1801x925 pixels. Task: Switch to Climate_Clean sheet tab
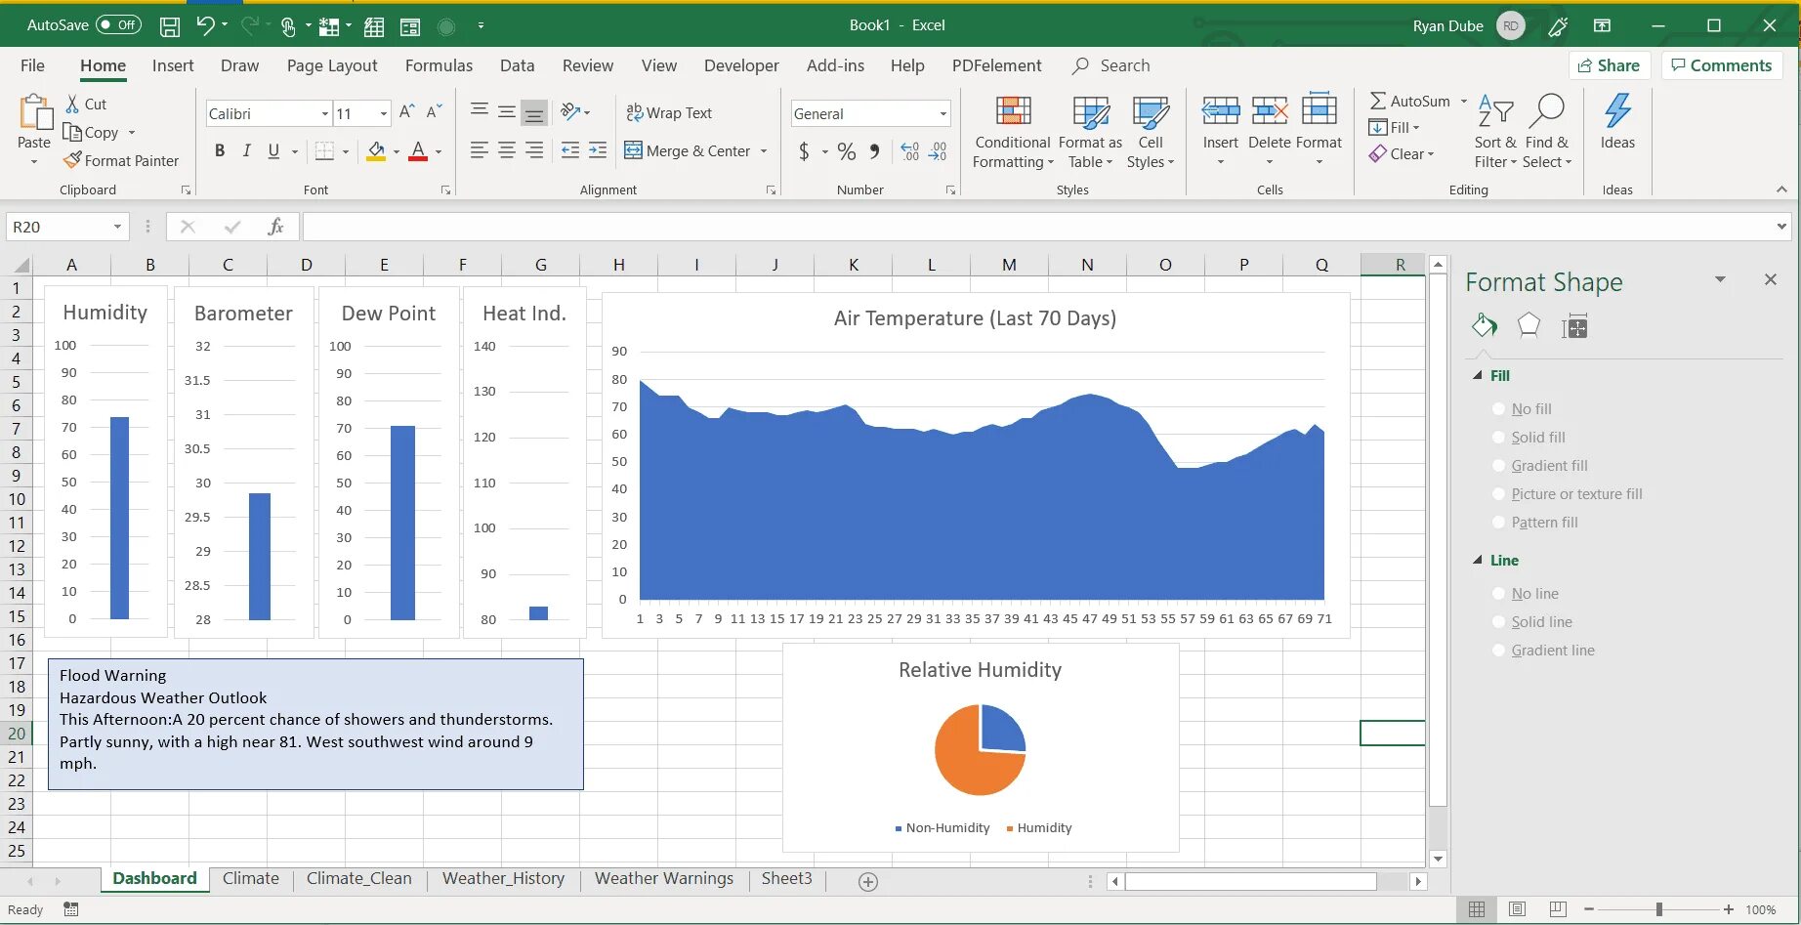click(358, 879)
